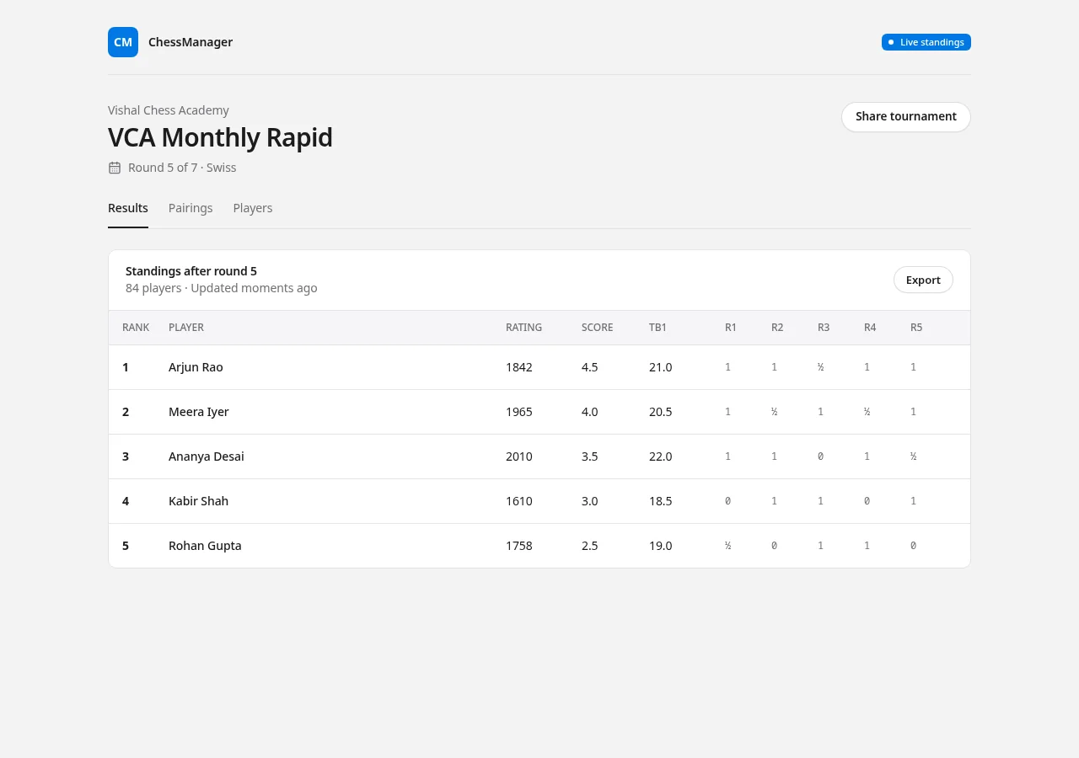Sort by the RANK column header
Screen dimensions: 1079x758
point(136,328)
